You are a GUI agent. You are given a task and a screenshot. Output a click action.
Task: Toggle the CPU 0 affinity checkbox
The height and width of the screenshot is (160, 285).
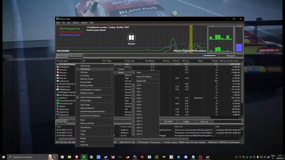[134, 85]
